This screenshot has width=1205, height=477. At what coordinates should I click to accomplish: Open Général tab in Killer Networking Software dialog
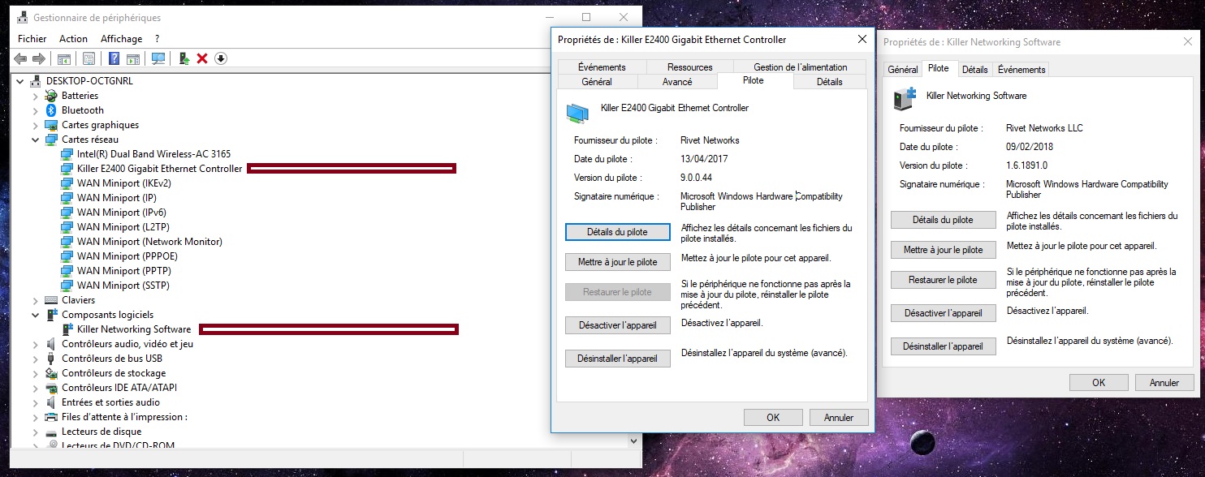click(x=903, y=70)
